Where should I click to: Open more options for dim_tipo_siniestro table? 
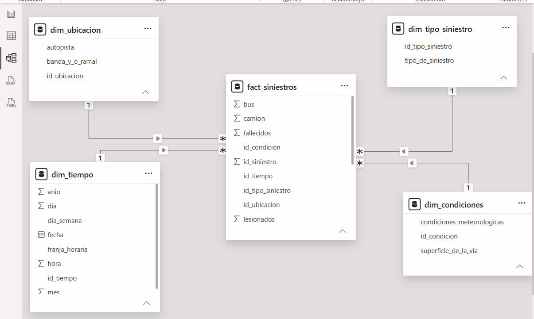pos(506,28)
